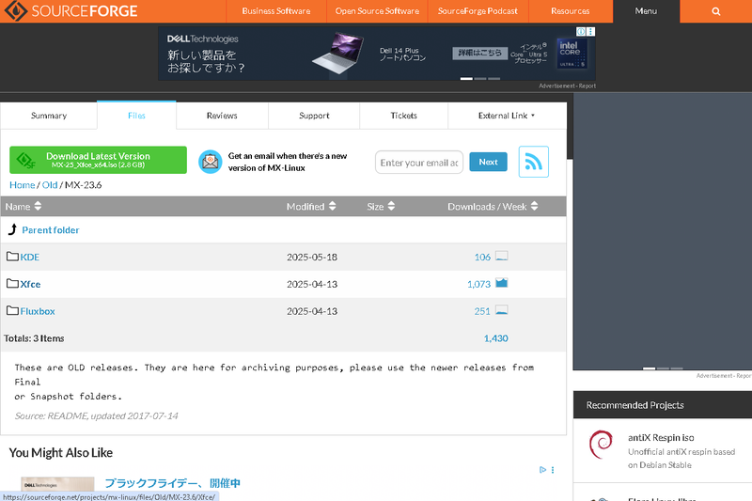Click the 2025-05-18 modified date for KDE
752x501 pixels.
point(312,257)
